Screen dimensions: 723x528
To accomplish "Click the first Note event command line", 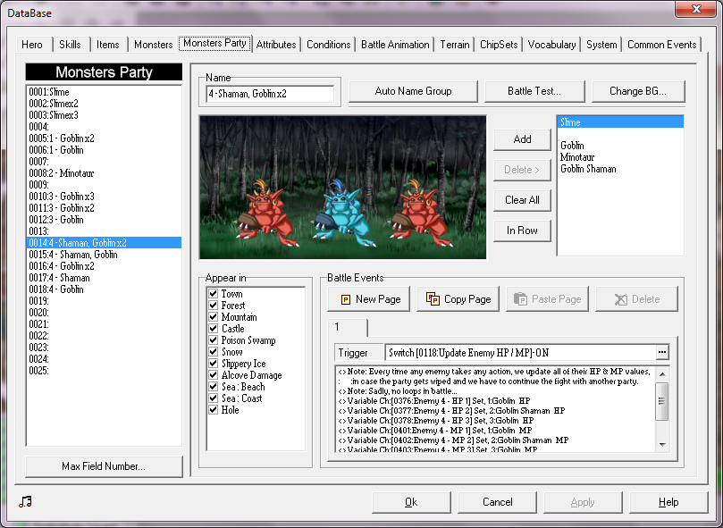I will pos(494,372).
